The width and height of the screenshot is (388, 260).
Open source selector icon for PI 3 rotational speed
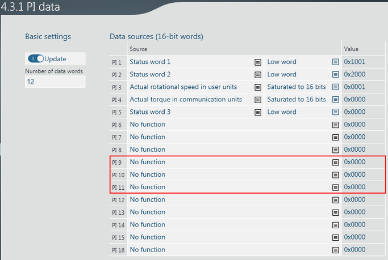(x=258, y=87)
